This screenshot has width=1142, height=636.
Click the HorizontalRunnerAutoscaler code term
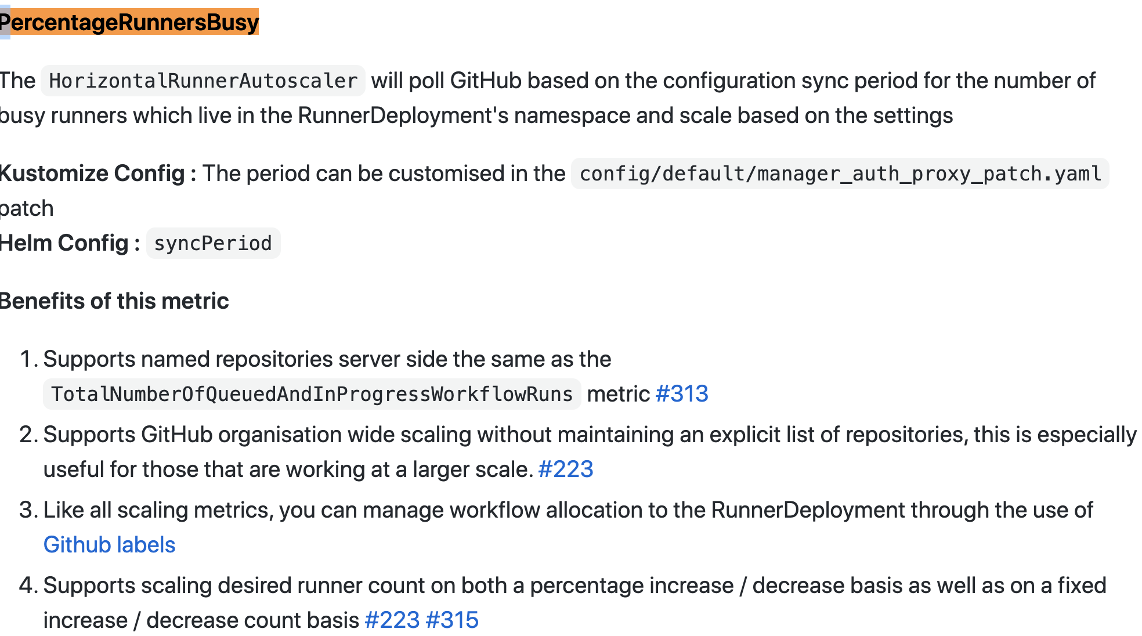tap(203, 81)
